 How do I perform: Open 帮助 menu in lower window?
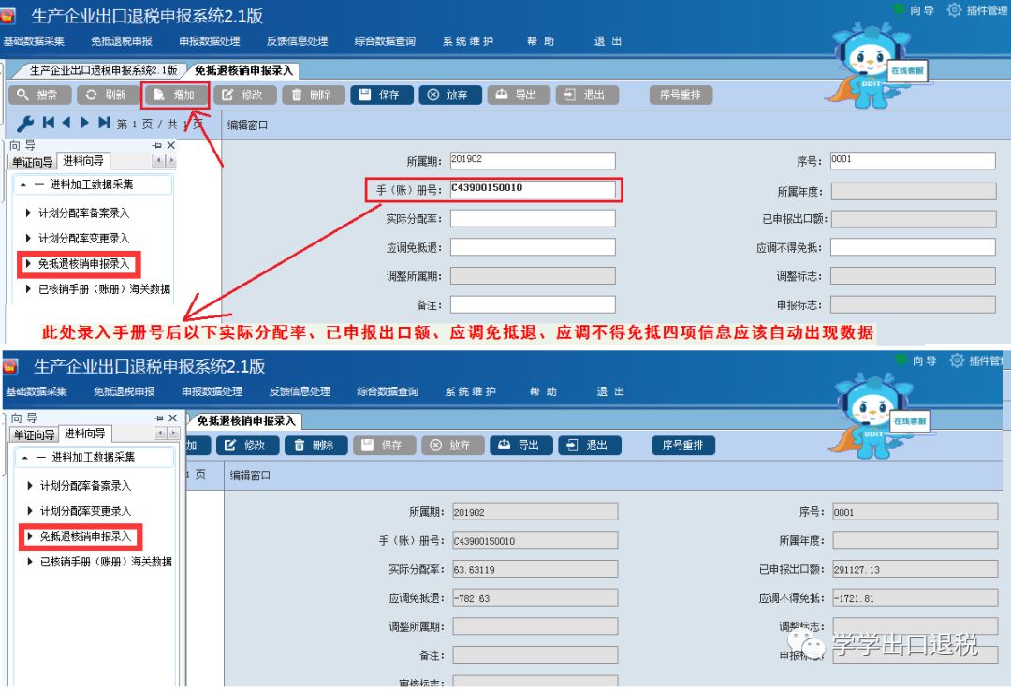(x=543, y=391)
